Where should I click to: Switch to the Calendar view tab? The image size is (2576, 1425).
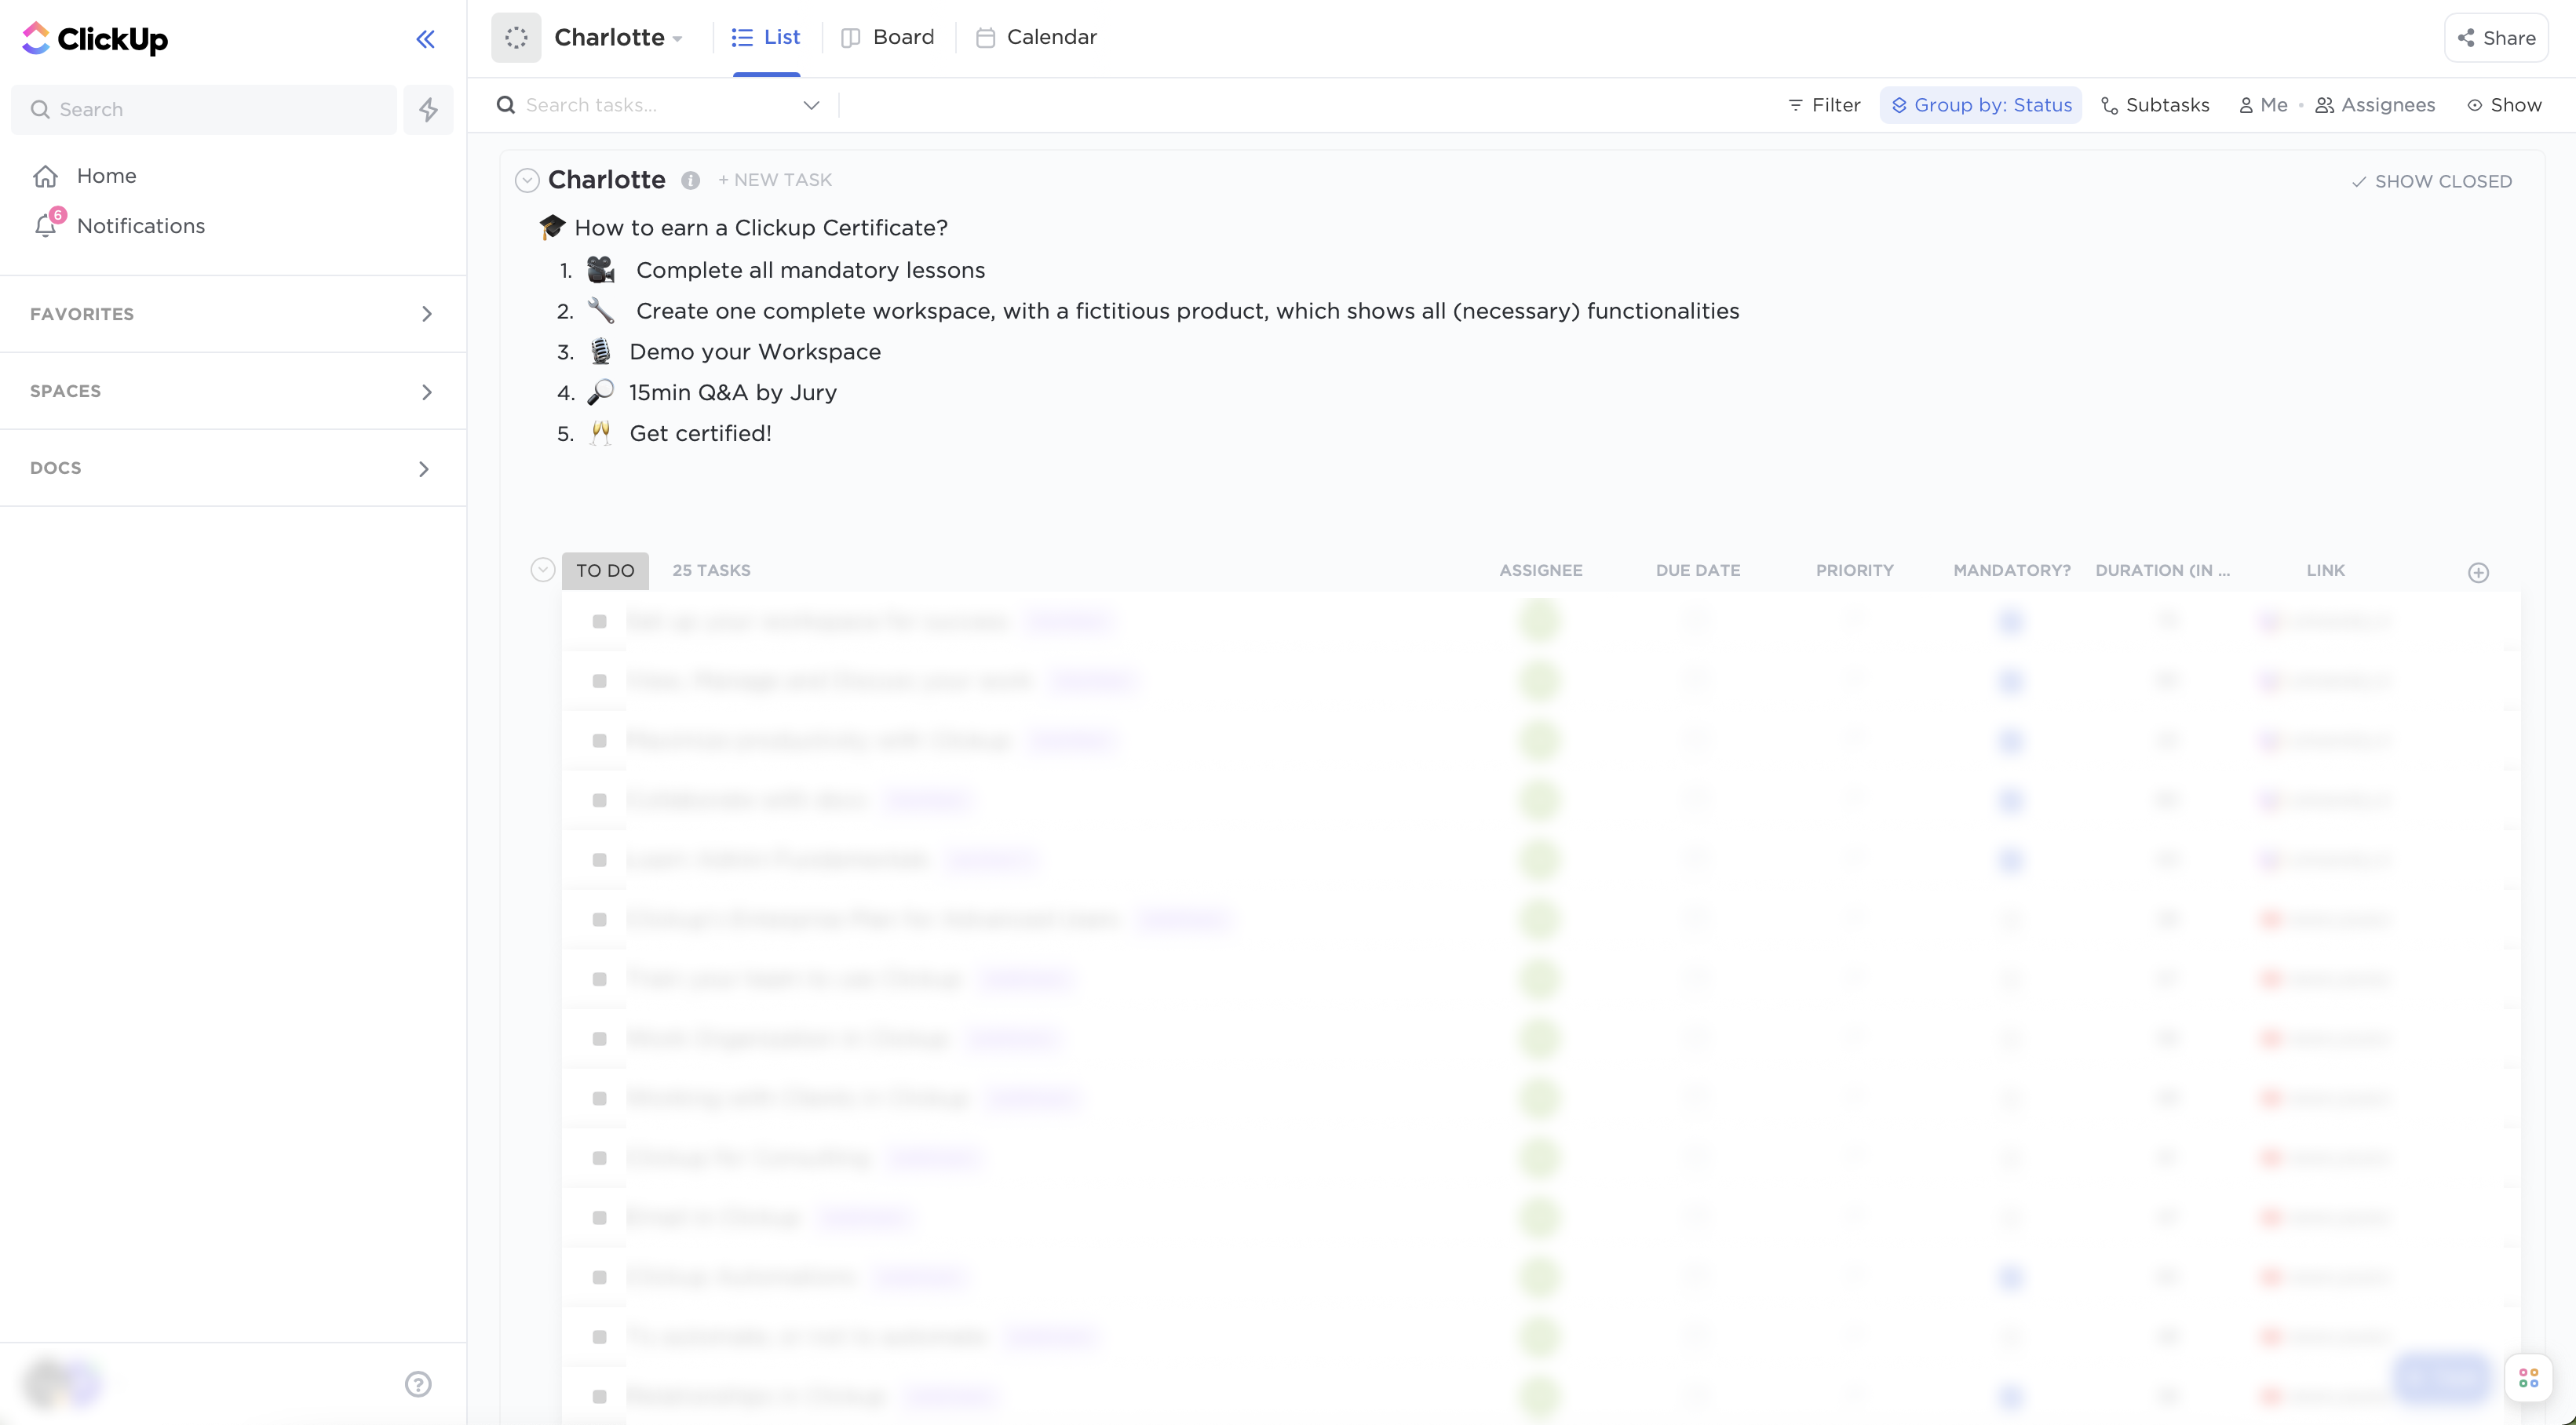click(1036, 38)
